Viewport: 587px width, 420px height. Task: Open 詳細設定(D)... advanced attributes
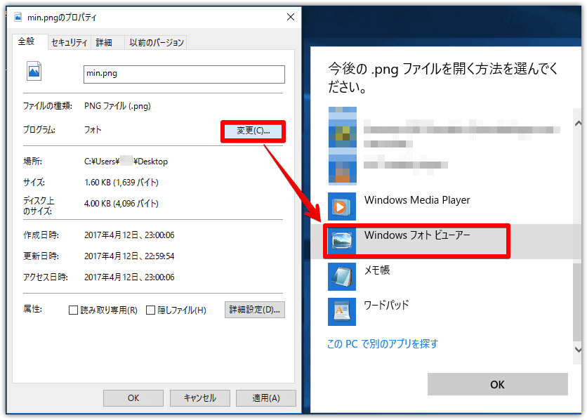[255, 310]
